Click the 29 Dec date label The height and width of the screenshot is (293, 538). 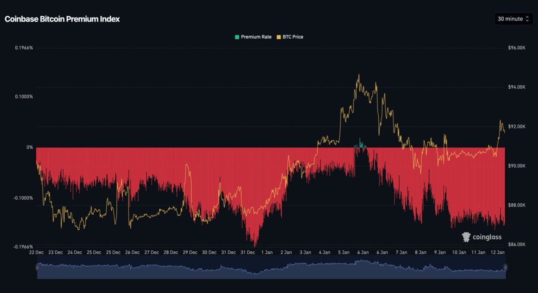coord(190,252)
